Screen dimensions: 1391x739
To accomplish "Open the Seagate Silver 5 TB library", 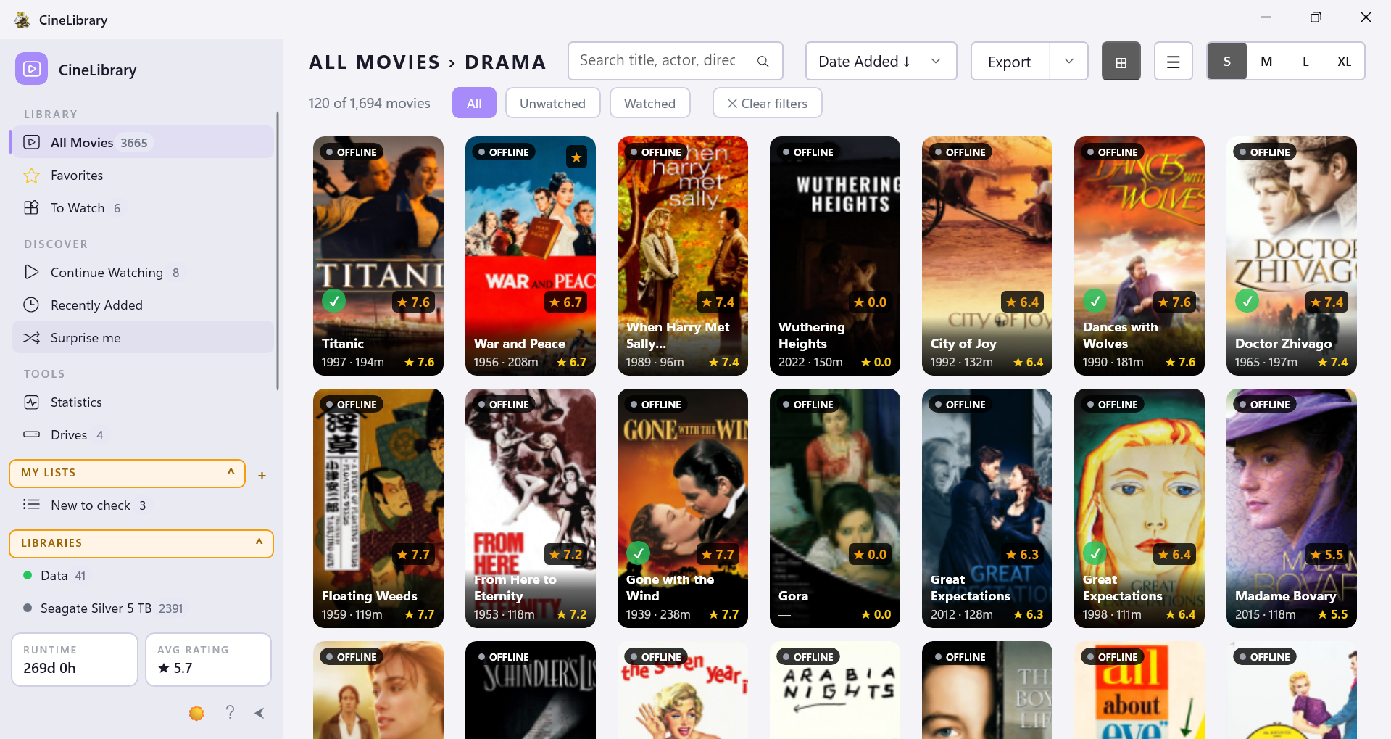I will [x=143, y=608].
